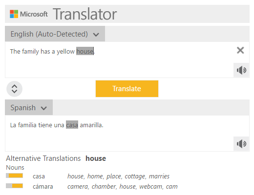Image resolution: width=254 pixels, height=195 pixels.
Task: Play audio of the English source text
Action: tap(241, 70)
